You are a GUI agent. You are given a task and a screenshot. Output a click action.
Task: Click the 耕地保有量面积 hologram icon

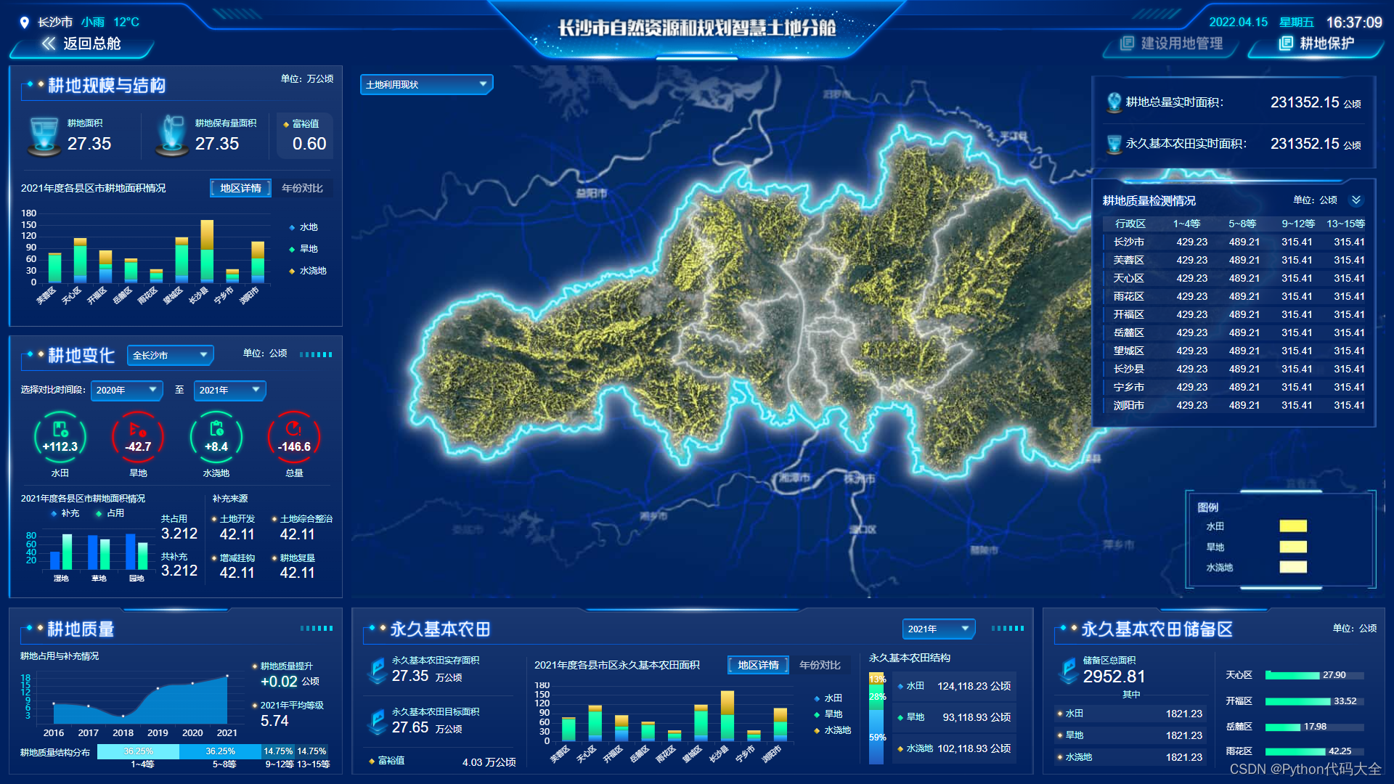[172, 136]
